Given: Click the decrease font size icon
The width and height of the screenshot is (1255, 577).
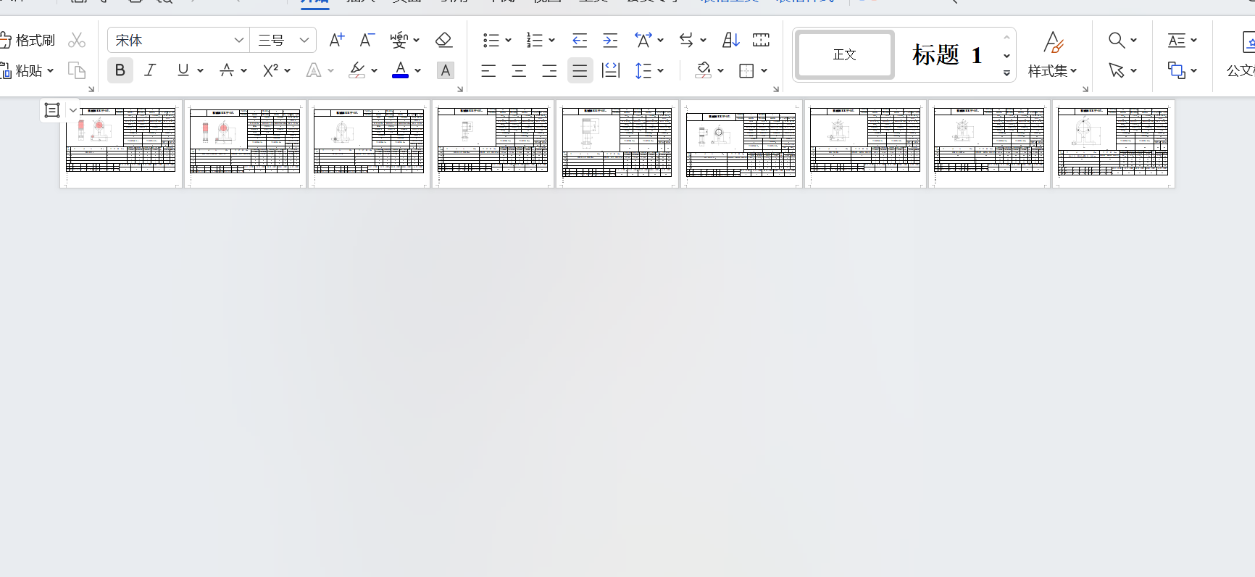Looking at the screenshot, I should pyautogui.click(x=367, y=40).
